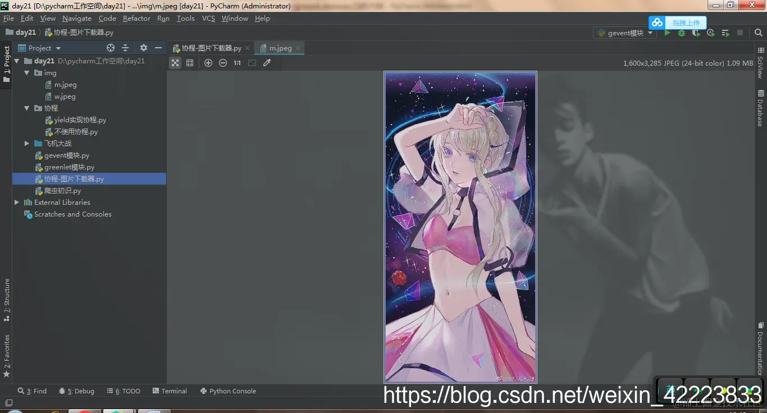Open the Terminal tool window
The image size is (767, 413).
point(170,391)
